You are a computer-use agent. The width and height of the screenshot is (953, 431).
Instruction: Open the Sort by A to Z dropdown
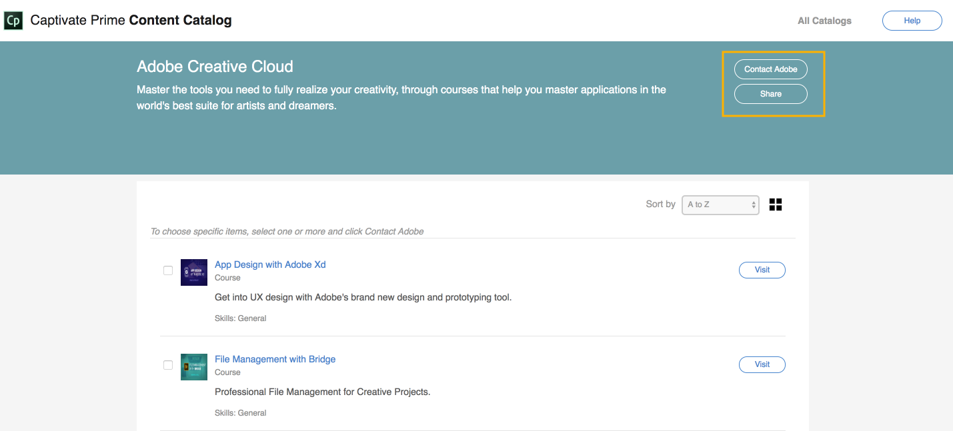(x=720, y=205)
